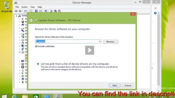Select the Computer category icon next to 'Co'
This screenshot has width=175, height=98.
click(x=23, y=25)
